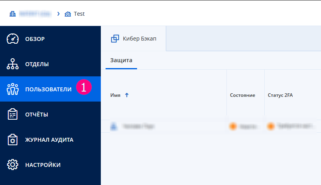Click the Отчёты clipboard icon
This screenshot has height=185, width=321.
click(x=13, y=114)
